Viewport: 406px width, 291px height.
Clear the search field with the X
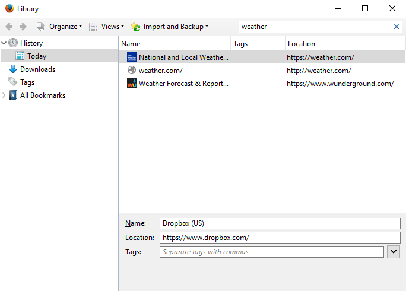click(x=396, y=27)
